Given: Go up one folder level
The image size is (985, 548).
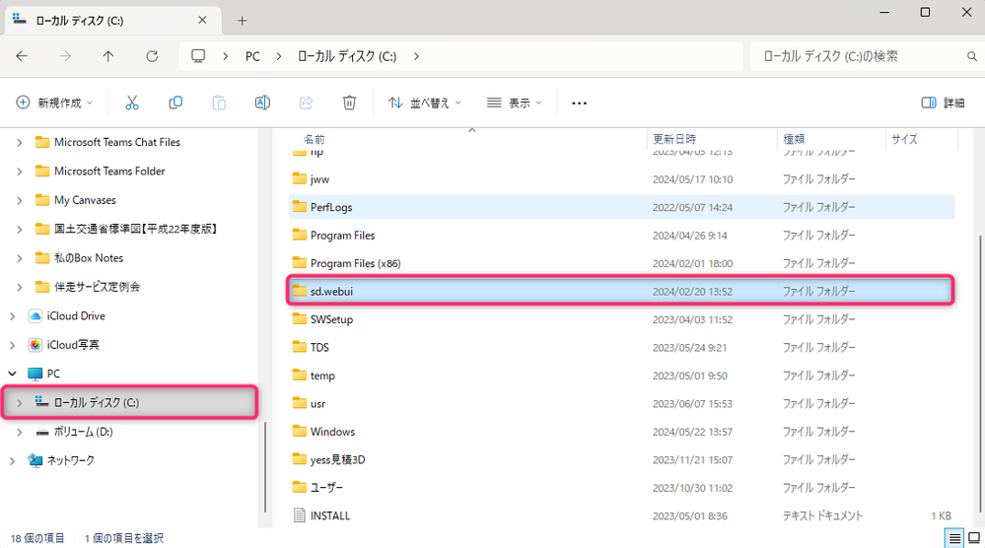Looking at the screenshot, I should point(108,56).
